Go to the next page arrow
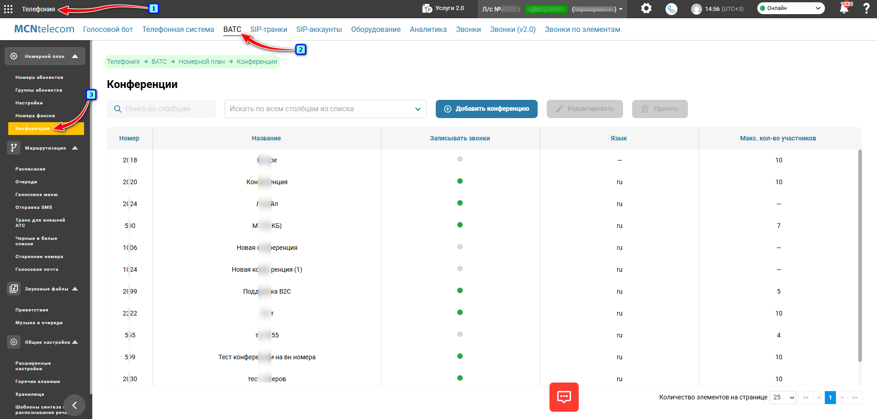 [x=842, y=398]
